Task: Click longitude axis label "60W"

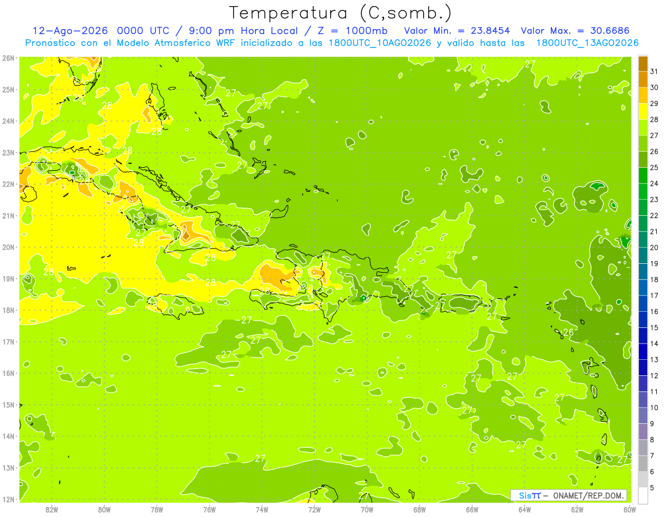Action: point(629,509)
